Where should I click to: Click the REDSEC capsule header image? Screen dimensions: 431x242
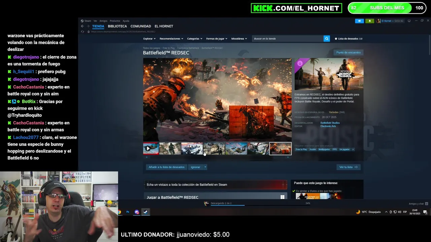pyautogui.click(x=329, y=74)
